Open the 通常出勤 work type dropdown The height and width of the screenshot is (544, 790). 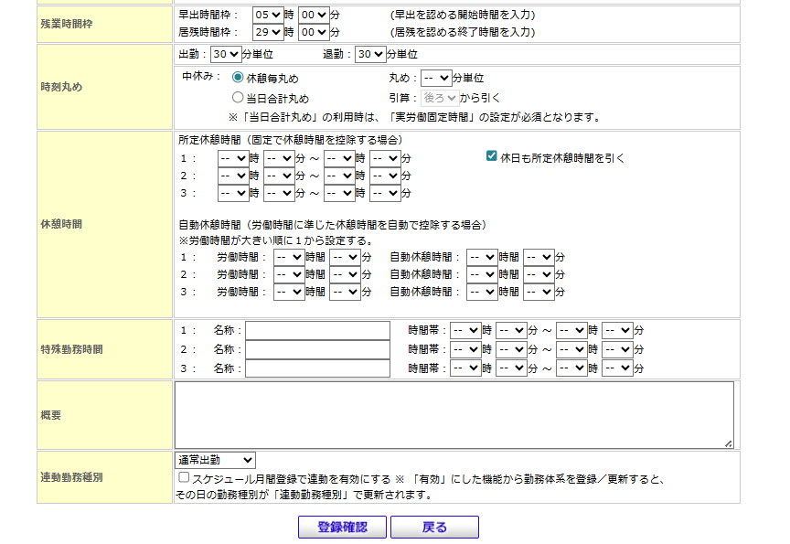pos(215,460)
